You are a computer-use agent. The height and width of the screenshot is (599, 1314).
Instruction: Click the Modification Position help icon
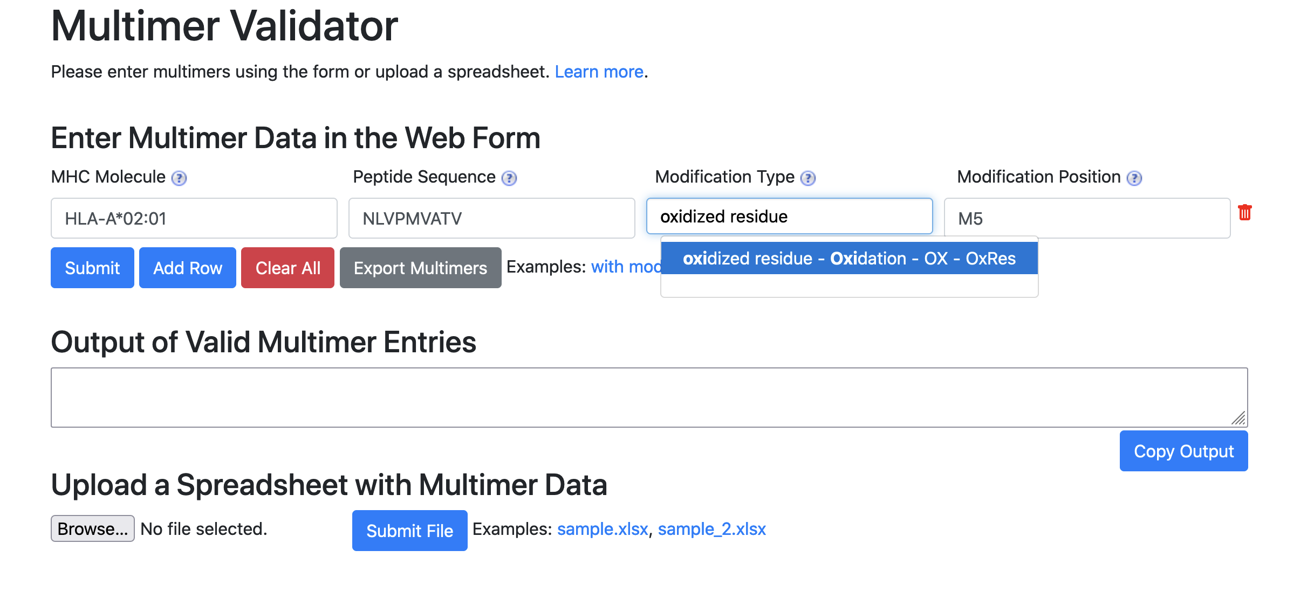[x=1134, y=178]
